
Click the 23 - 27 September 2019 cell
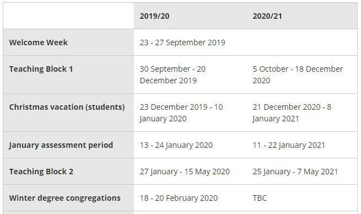182,42
